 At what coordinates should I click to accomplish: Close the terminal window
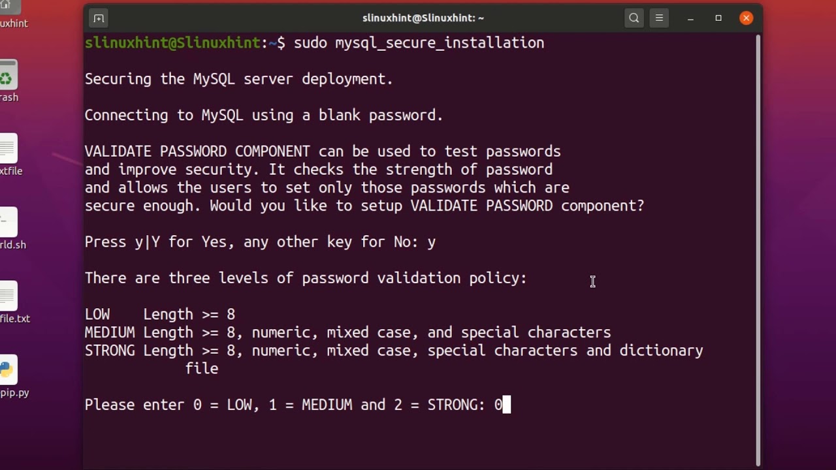coord(746,18)
